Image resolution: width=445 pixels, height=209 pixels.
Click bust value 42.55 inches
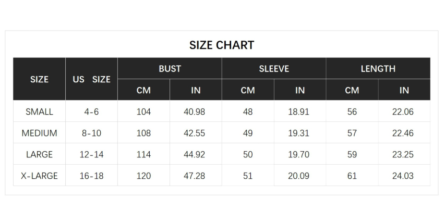click(x=195, y=133)
